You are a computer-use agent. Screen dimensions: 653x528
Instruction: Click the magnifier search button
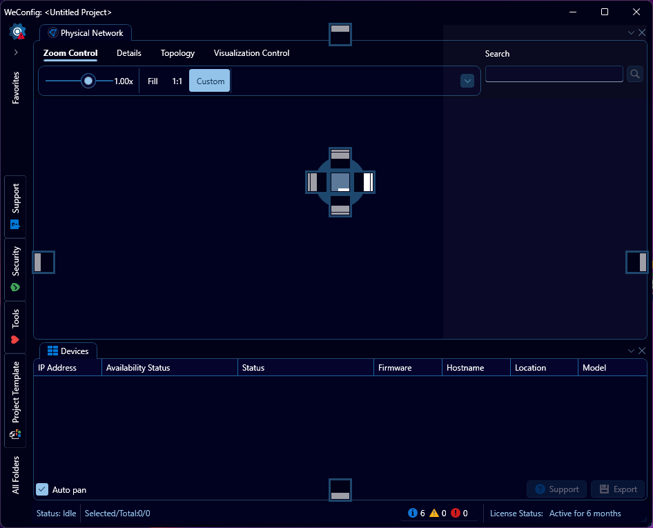(634, 74)
